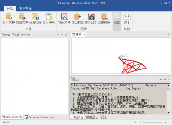Save the log with 保存日志
The image size is (172, 125).
(91, 19)
